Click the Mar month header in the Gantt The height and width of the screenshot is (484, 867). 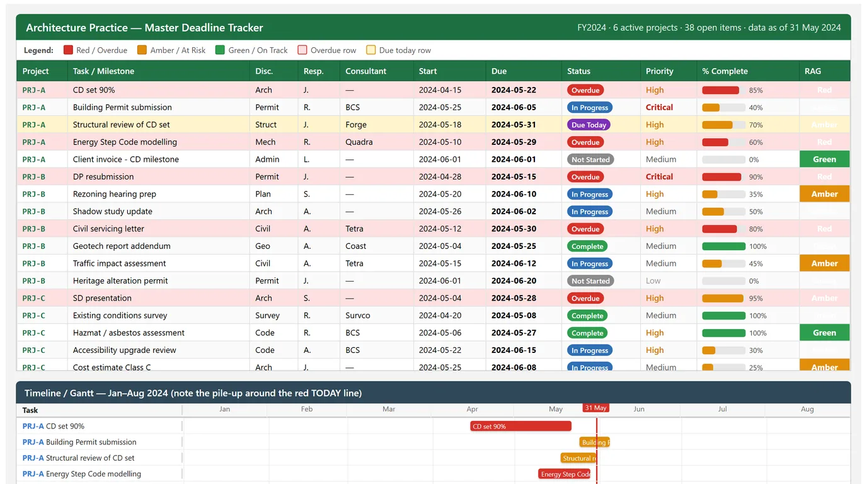click(389, 409)
